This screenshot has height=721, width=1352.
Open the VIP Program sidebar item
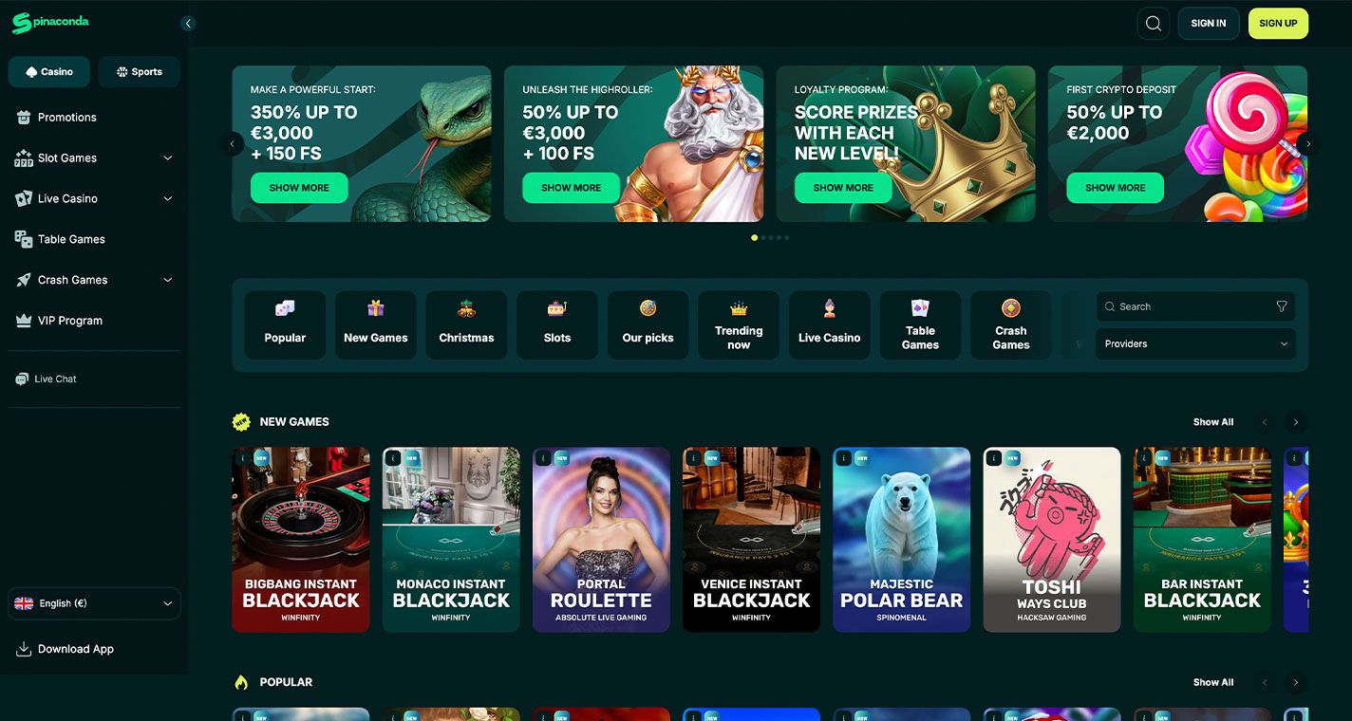tap(69, 321)
